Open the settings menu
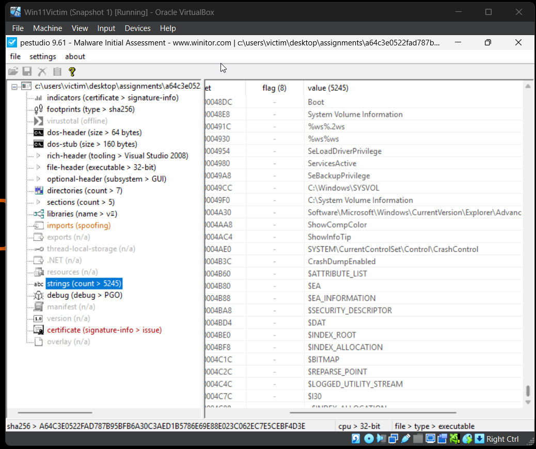536x449 pixels. (x=42, y=56)
